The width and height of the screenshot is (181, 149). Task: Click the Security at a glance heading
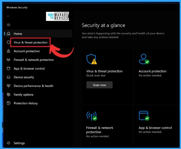tap(104, 25)
